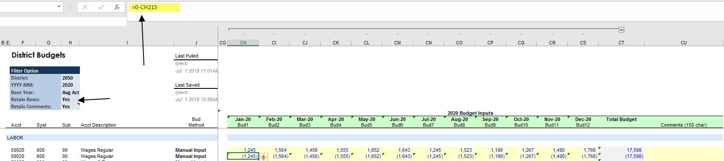Select column header F
The image size is (724, 161).
pyautogui.click(x=23, y=43)
